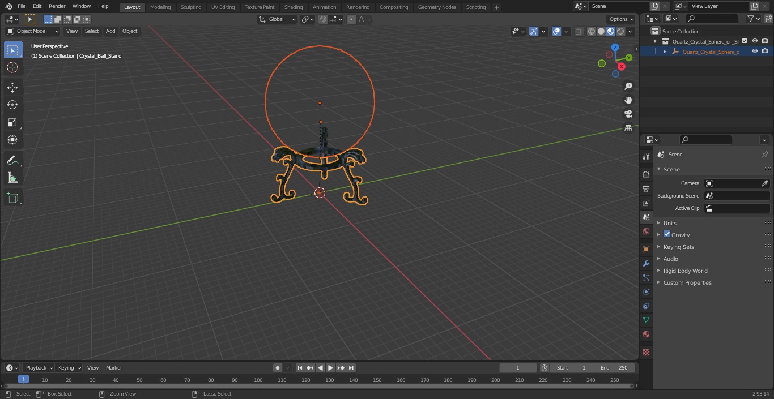Viewport: 774px width, 399px height.
Task: Jump to the timeline end frame
Action: [x=351, y=368]
